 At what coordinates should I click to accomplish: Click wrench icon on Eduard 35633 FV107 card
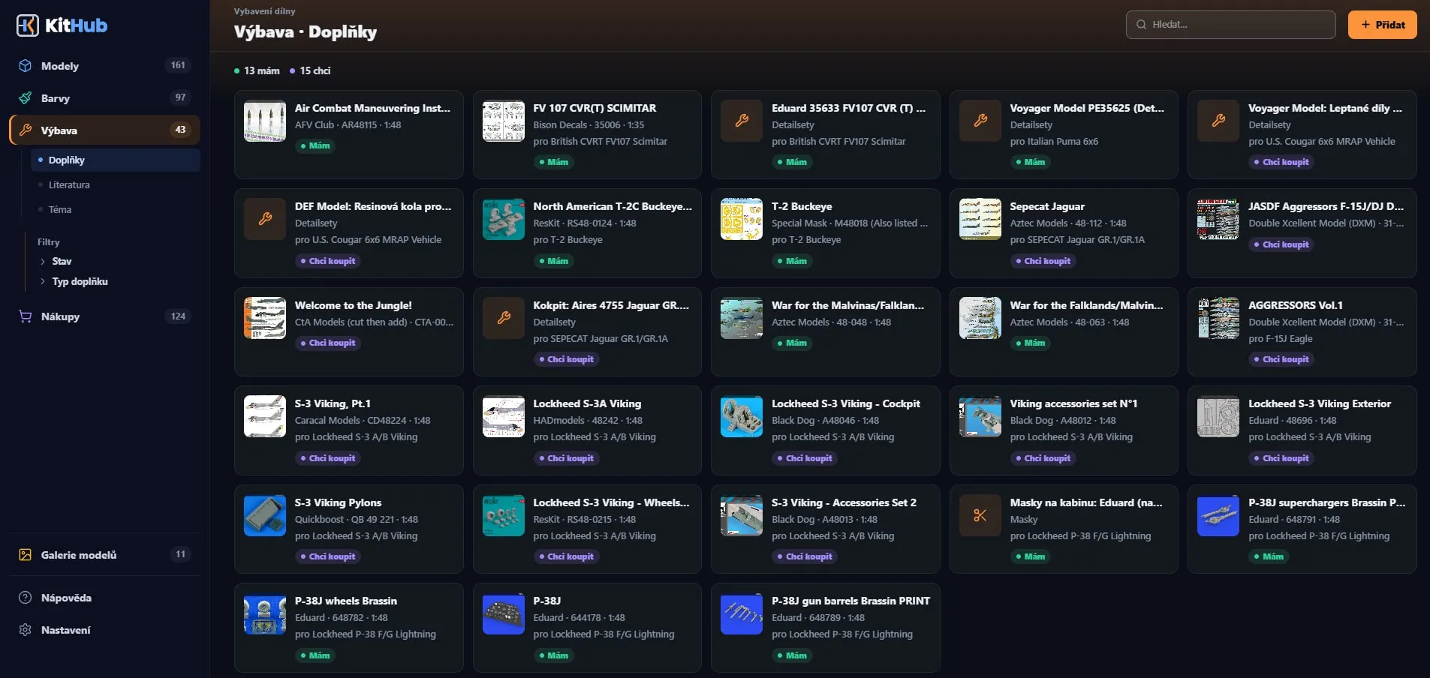(742, 121)
